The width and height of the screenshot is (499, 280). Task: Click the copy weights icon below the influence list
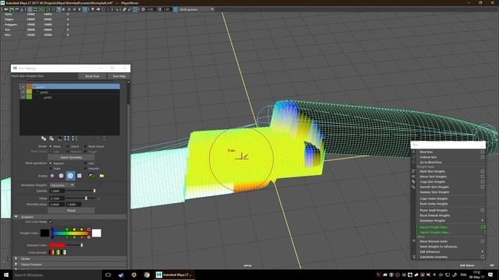point(44,138)
